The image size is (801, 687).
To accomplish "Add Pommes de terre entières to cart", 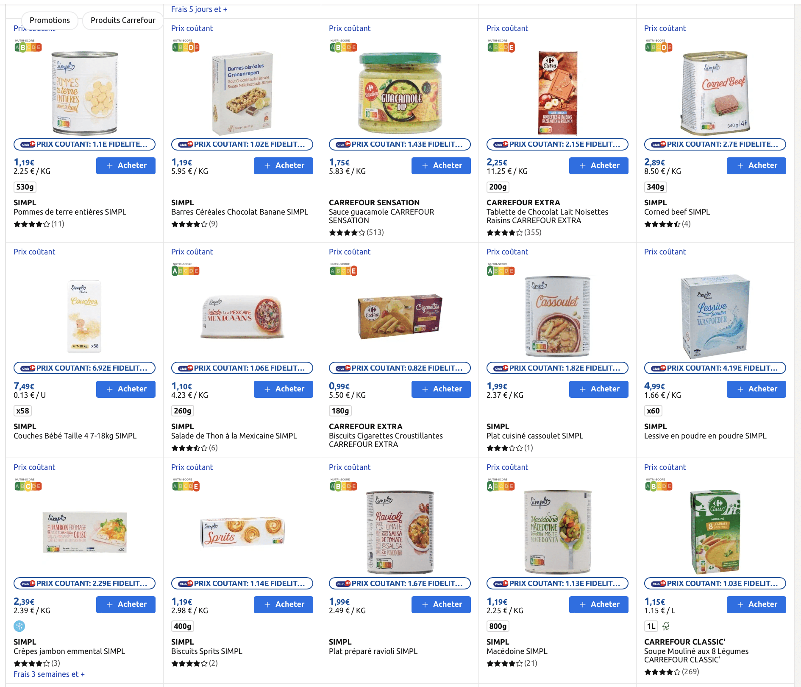I will (126, 165).
